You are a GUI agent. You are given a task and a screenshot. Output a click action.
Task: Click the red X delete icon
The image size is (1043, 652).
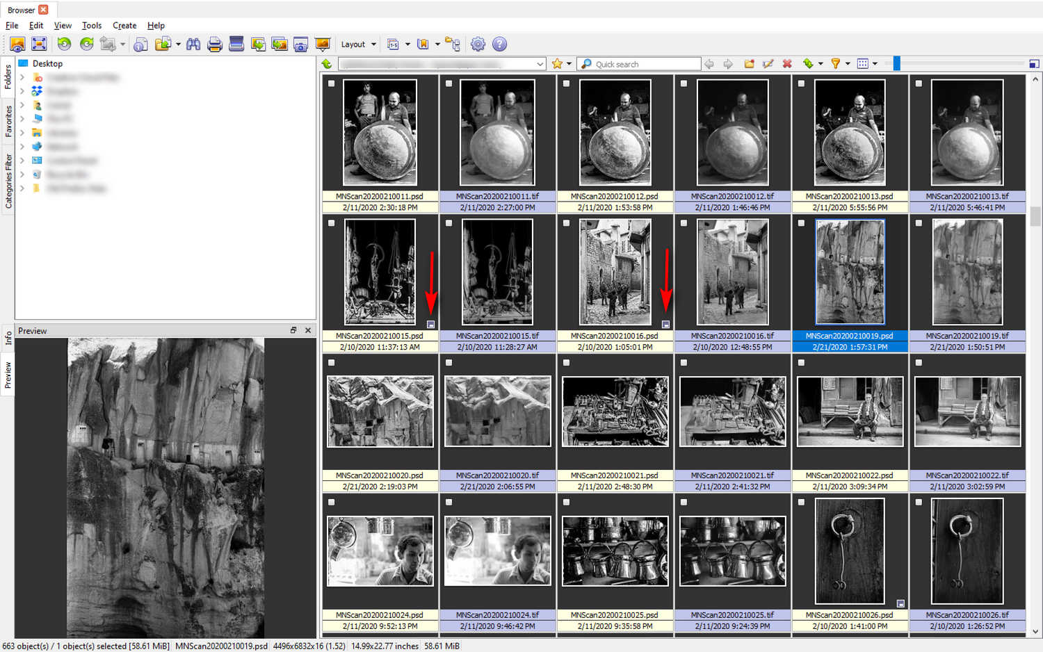click(x=787, y=64)
